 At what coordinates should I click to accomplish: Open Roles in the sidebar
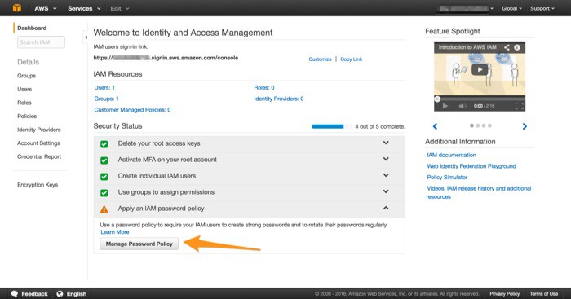coord(24,103)
